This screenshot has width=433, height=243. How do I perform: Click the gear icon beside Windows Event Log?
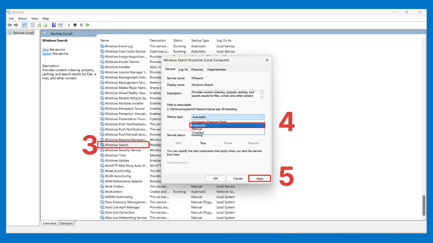tap(102, 46)
